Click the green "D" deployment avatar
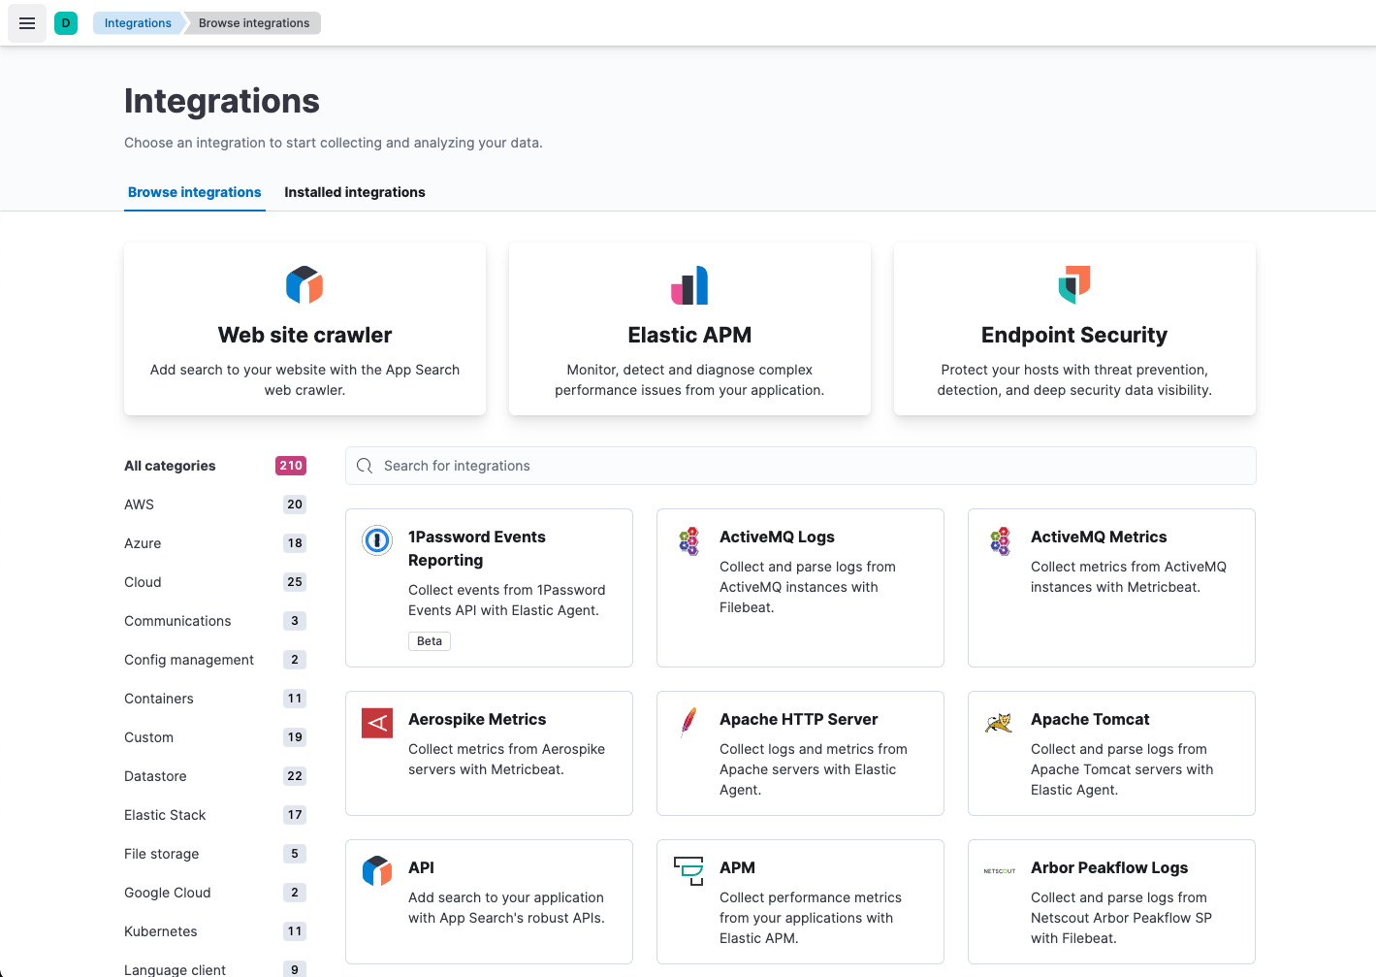This screenshot has height=977, width=1376. (66, 21)
